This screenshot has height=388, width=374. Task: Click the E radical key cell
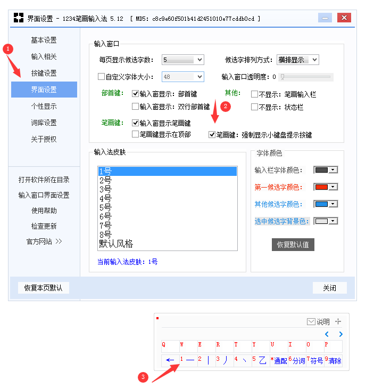point(206,346)
